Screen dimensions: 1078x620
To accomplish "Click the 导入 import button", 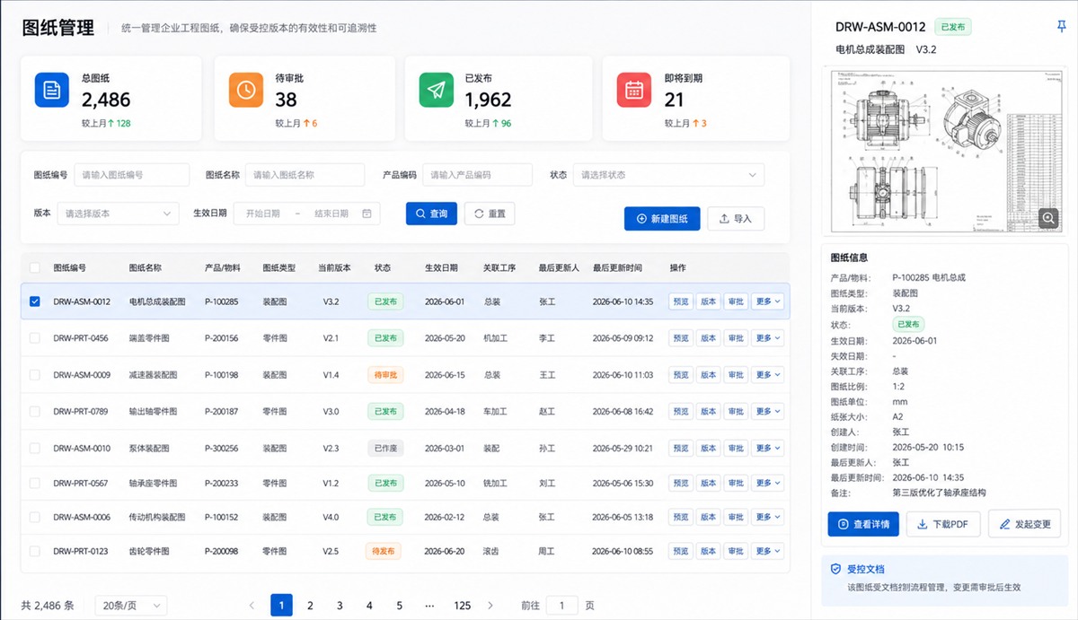I will coord(736,219).
